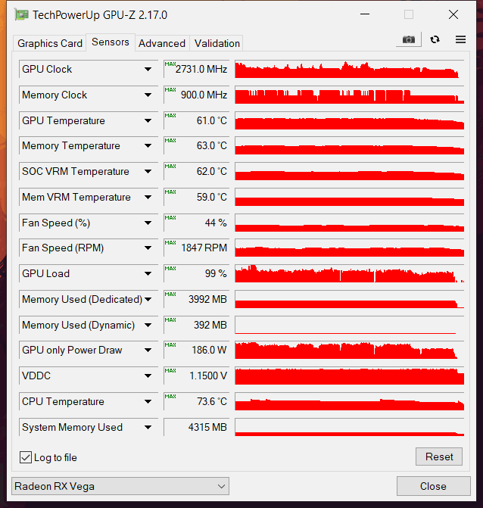Select GPU from Radeon RX Vega combo box

coord(120,486)
